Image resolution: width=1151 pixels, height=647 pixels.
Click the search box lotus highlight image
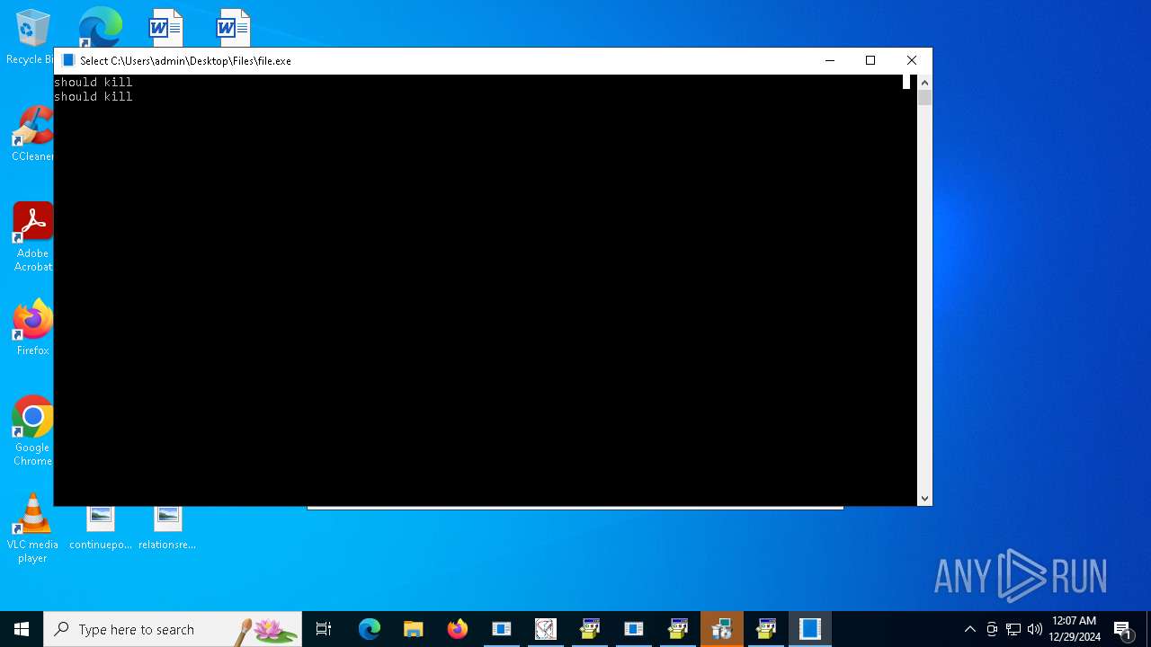pos(267,630)
